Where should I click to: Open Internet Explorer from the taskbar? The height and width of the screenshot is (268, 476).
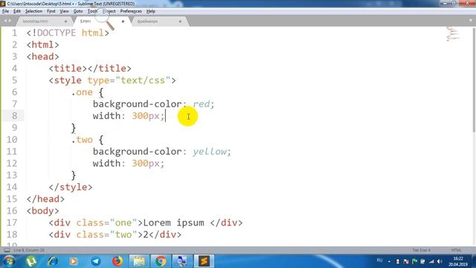pyautogui.click(x=53, y=261)
